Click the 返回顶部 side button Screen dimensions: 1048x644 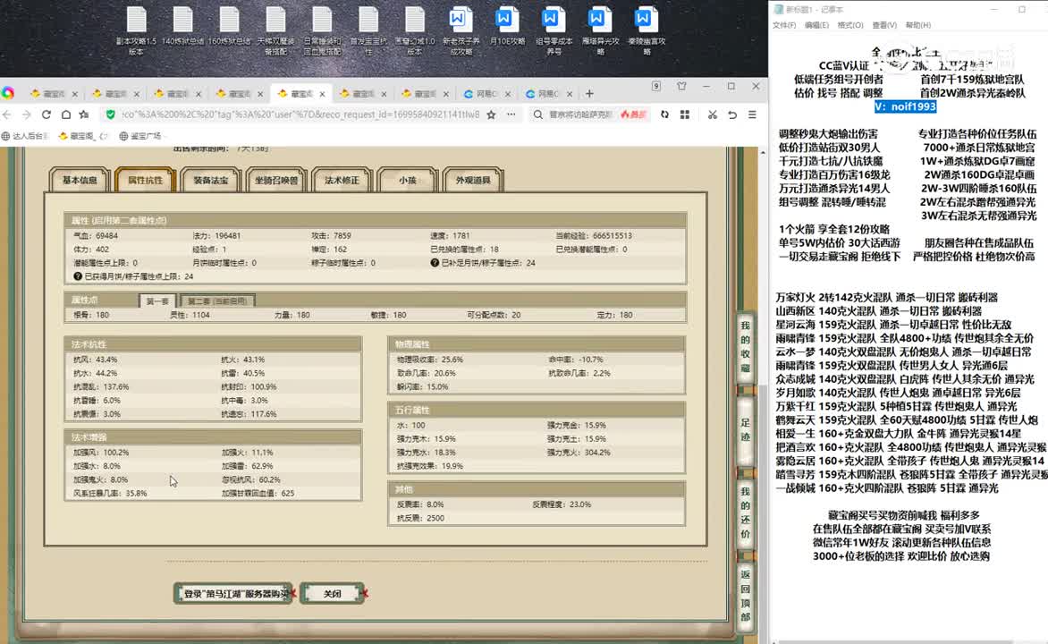pyautogui.click(x=745, y=595)
